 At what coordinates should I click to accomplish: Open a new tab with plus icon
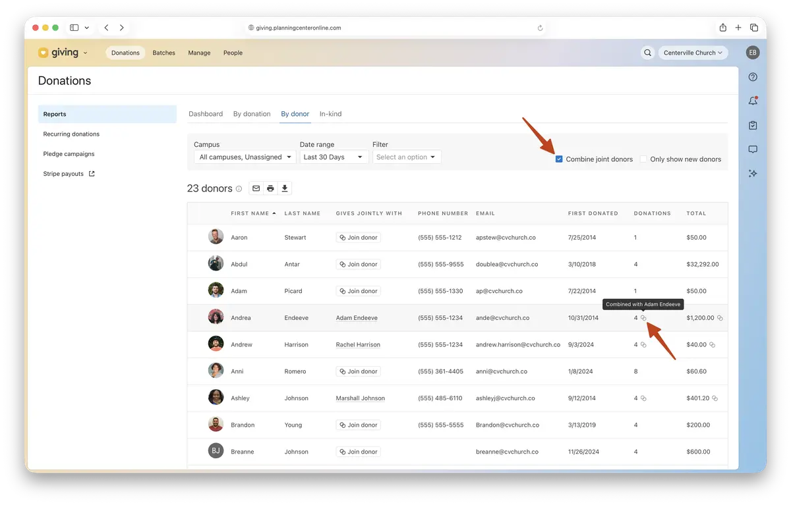pyautogui.click(x=738, y=28)
